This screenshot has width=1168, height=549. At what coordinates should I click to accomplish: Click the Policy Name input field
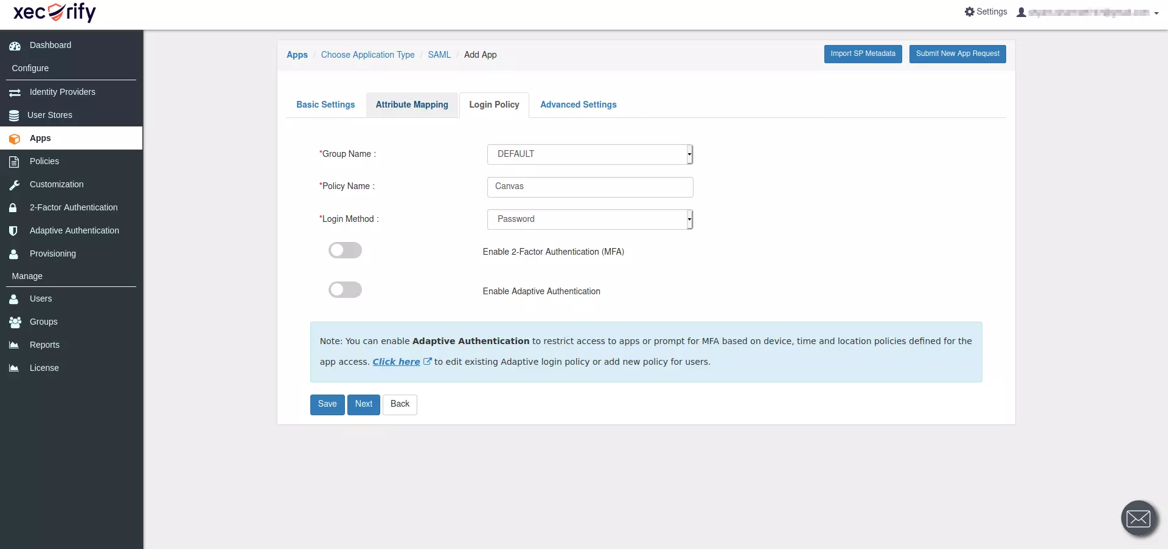(x=589, y=187)
